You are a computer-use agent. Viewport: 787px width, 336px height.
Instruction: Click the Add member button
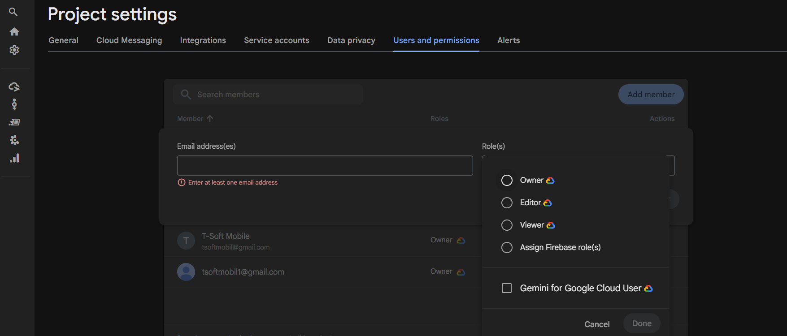651,95
